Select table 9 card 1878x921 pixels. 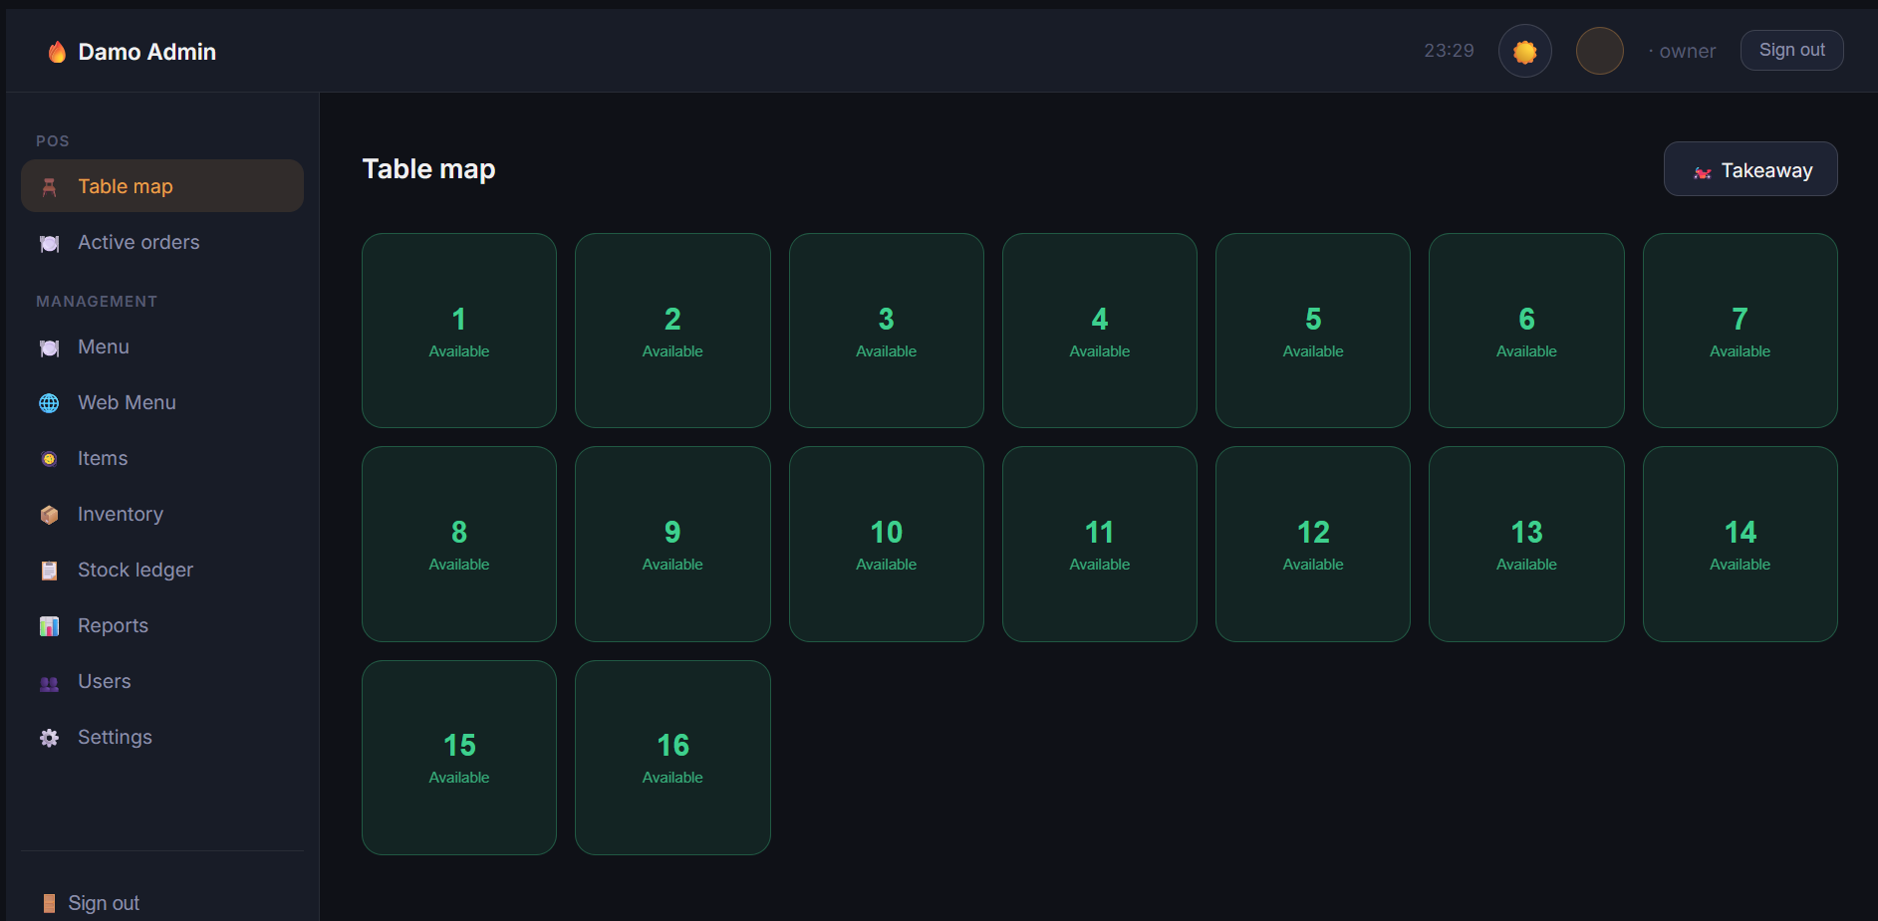pyautogui.click(x=672, y=544)
